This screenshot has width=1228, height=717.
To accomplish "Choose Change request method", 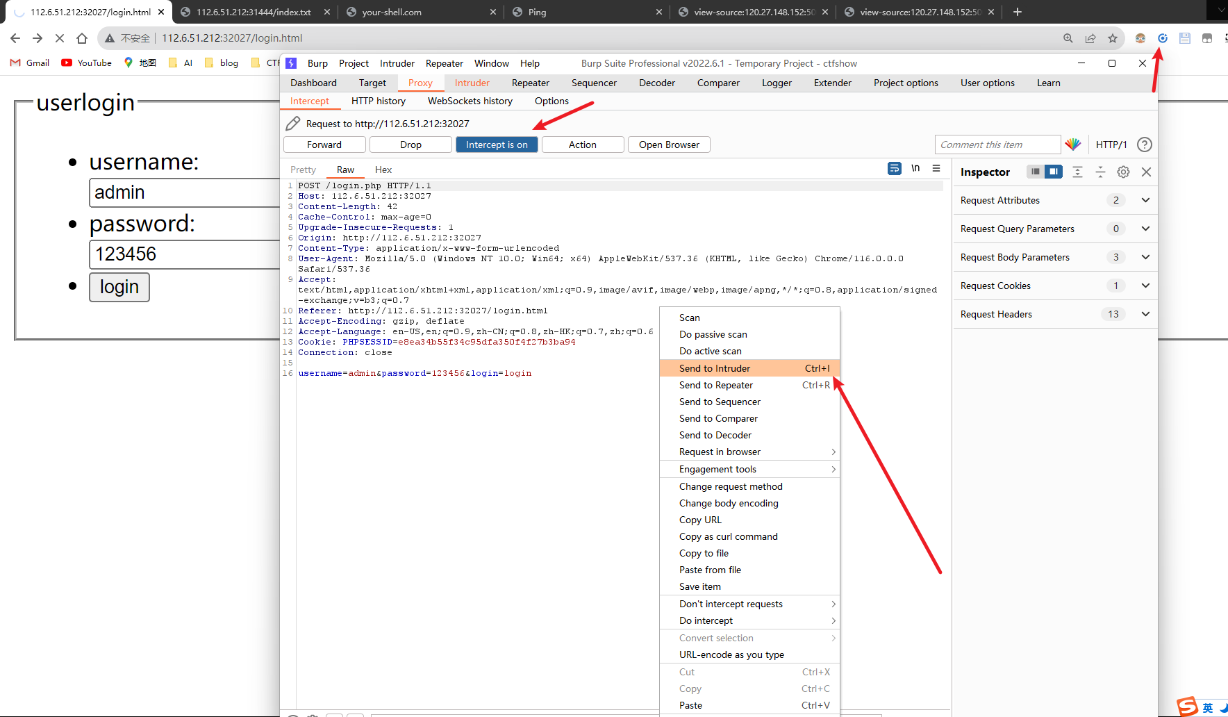I will 749,486.
